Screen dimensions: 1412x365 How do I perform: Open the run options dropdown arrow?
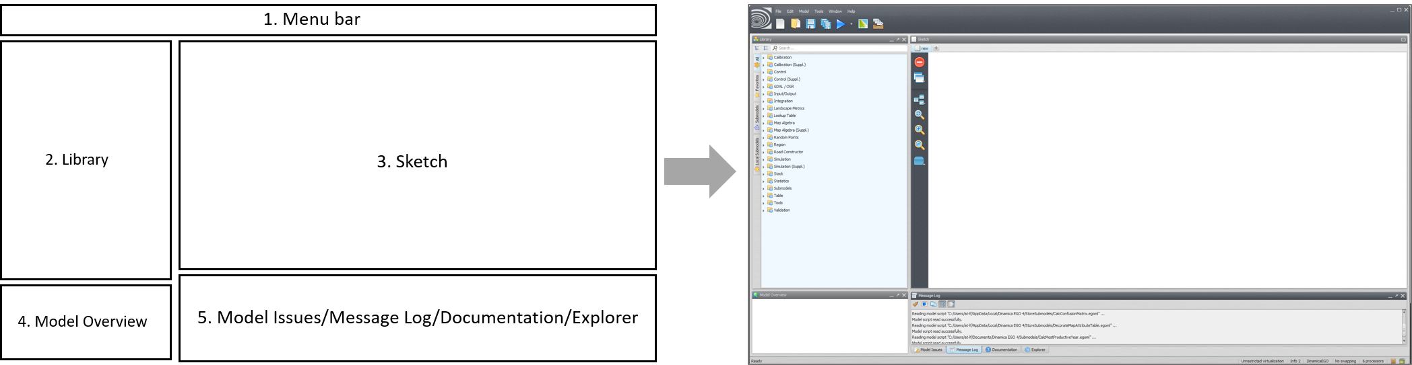tap(851, 24)
